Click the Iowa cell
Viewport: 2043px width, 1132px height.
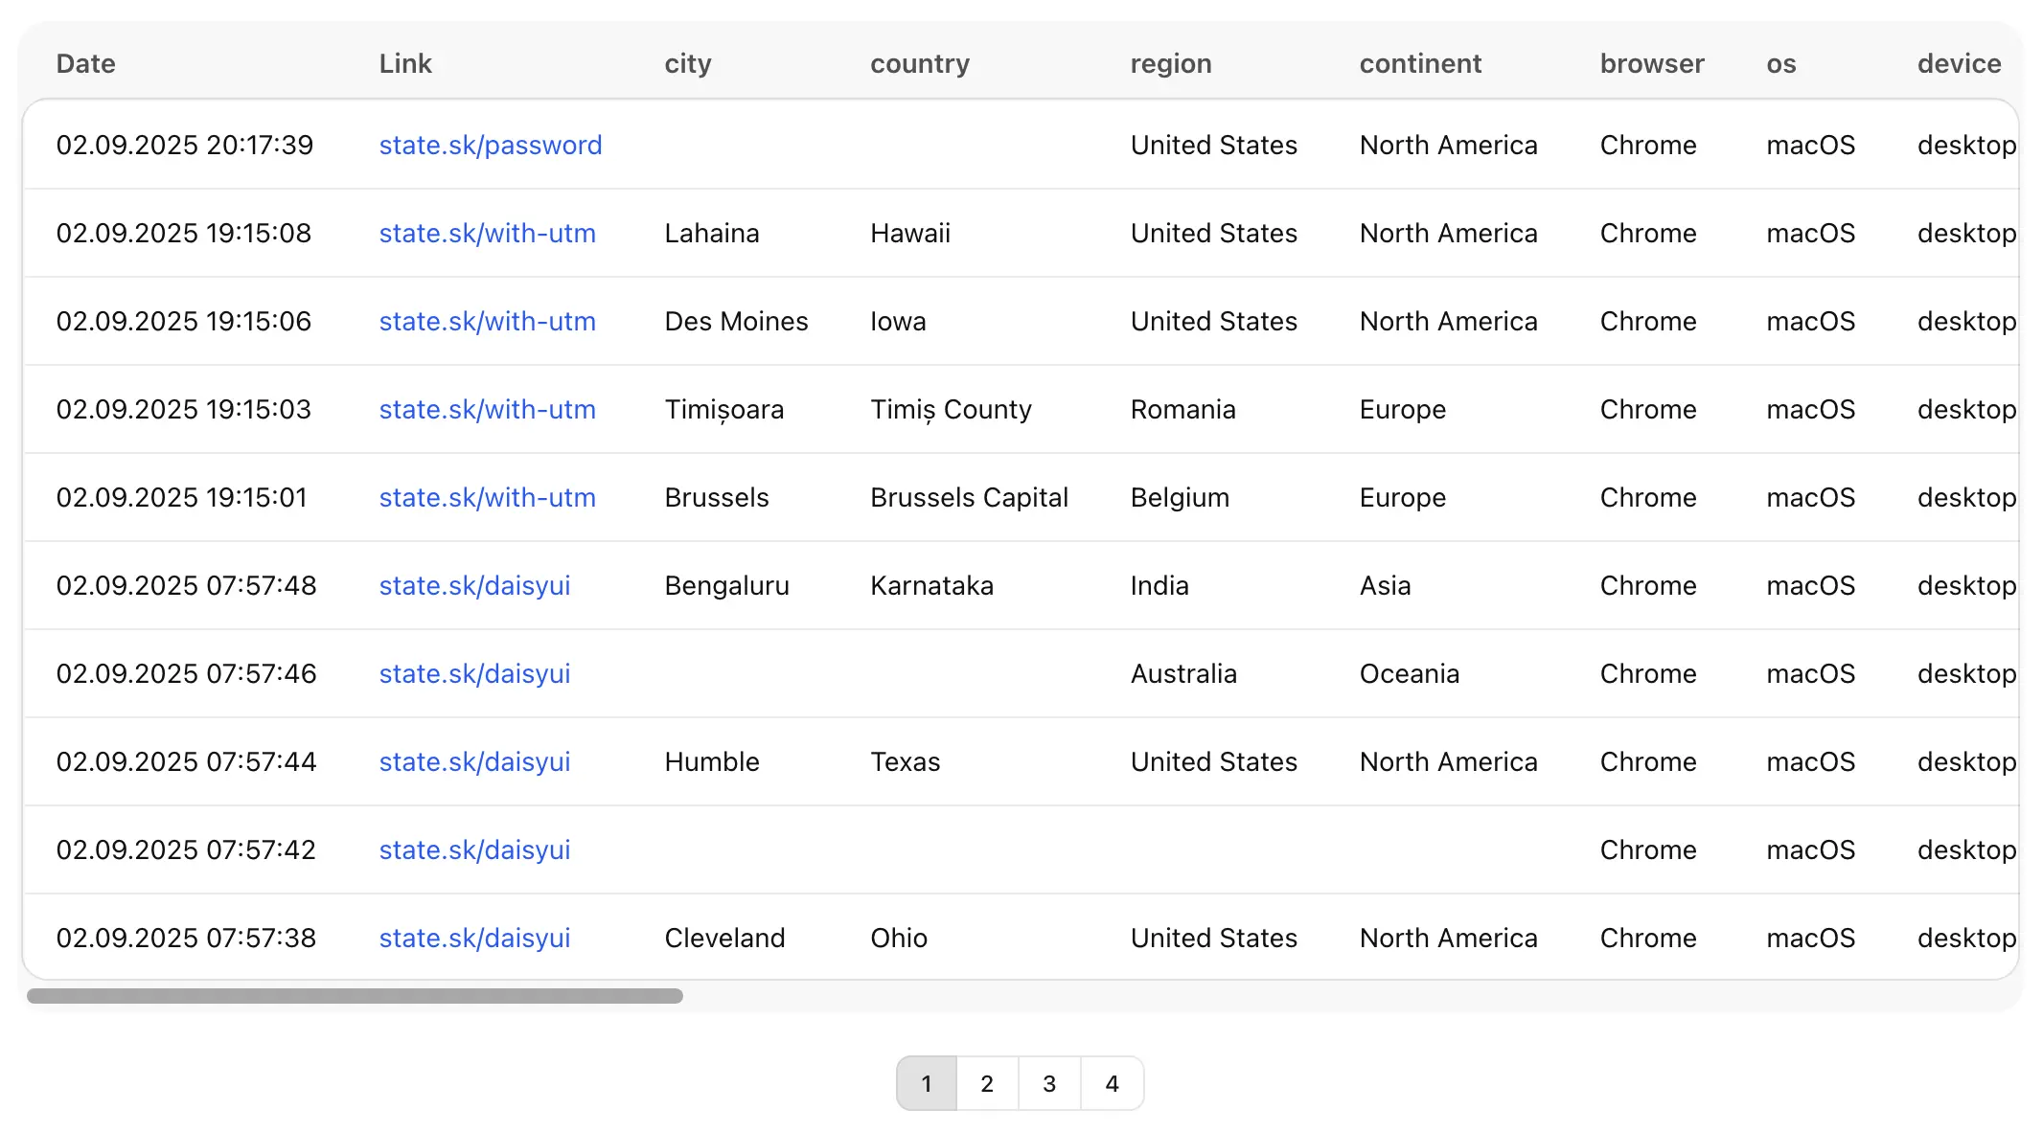point(898,321)
